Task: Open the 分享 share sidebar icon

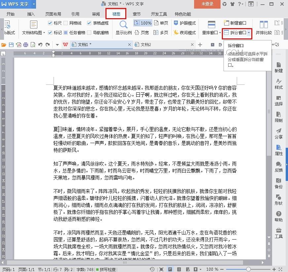Action: (x=278, y=133)
